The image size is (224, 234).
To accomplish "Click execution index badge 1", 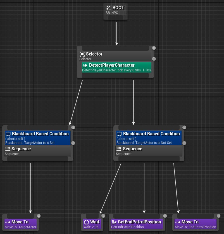I will pyautogui.click(x=154, y=59).
